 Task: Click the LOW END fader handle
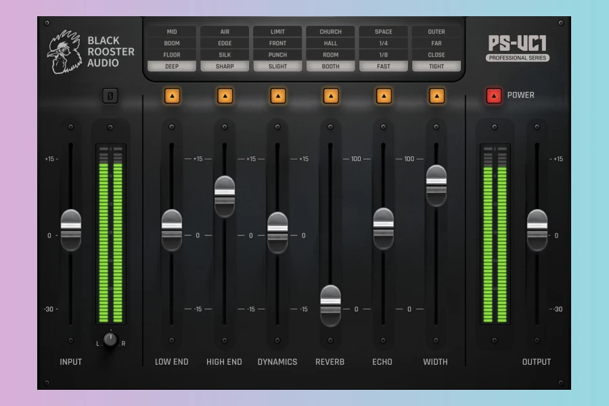click(x=172, y=230)
